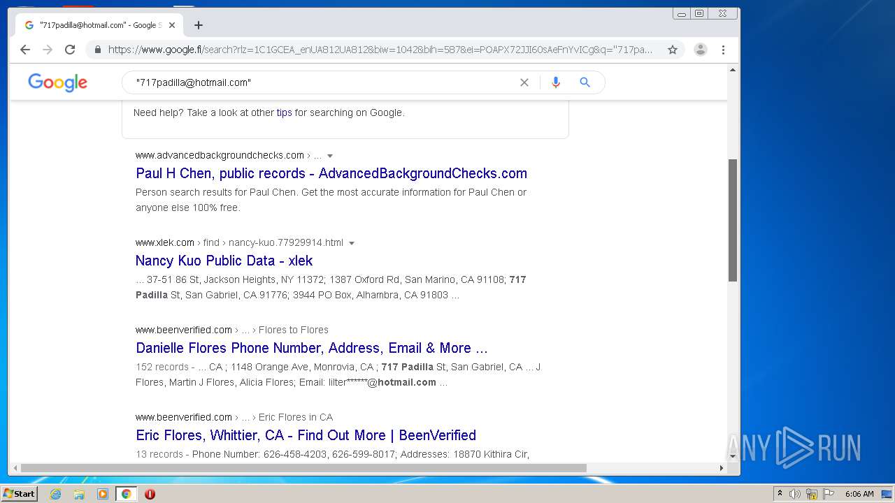Show hidden system tray icons
The height and width of the screenshot is (503, 895).
coord(780,494)
